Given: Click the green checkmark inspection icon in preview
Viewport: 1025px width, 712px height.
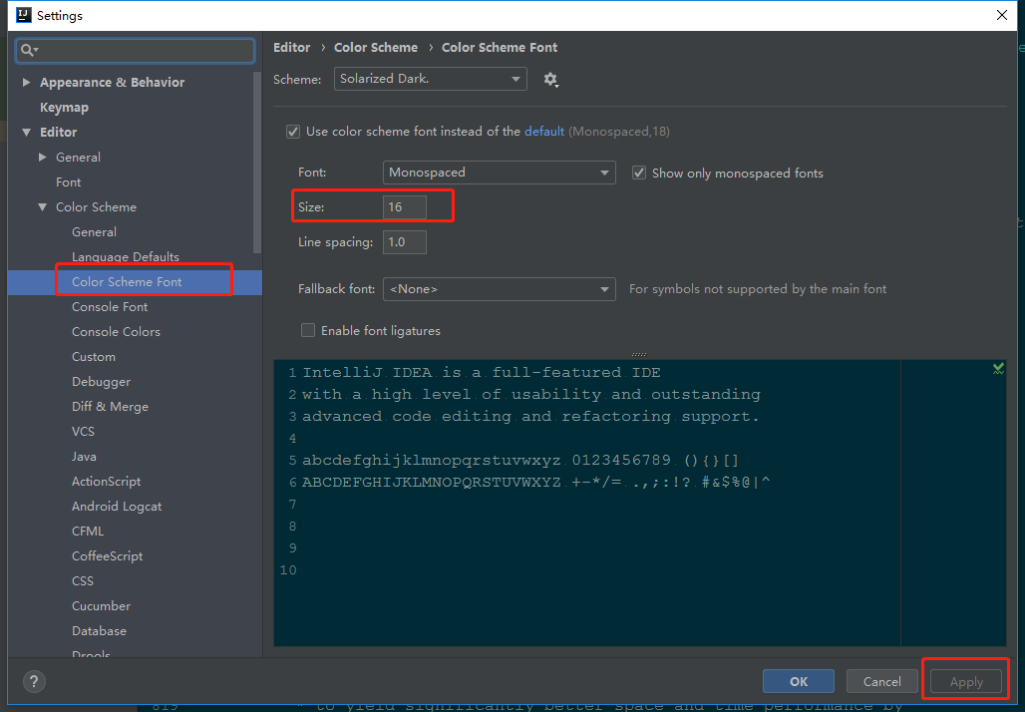Looking at the screenshot, I should (x=998, y=369).
